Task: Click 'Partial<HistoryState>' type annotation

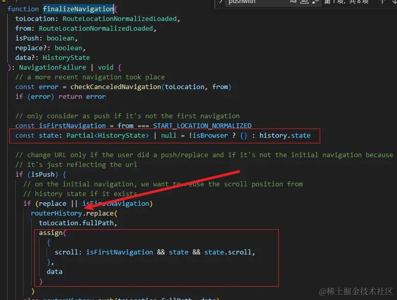Action: click(107, 136)
